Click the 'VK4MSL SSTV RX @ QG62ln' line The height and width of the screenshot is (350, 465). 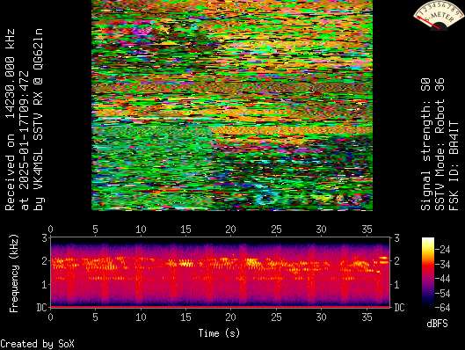point(39,120)
